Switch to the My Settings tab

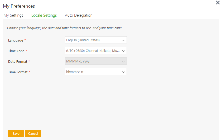point(13,15)
